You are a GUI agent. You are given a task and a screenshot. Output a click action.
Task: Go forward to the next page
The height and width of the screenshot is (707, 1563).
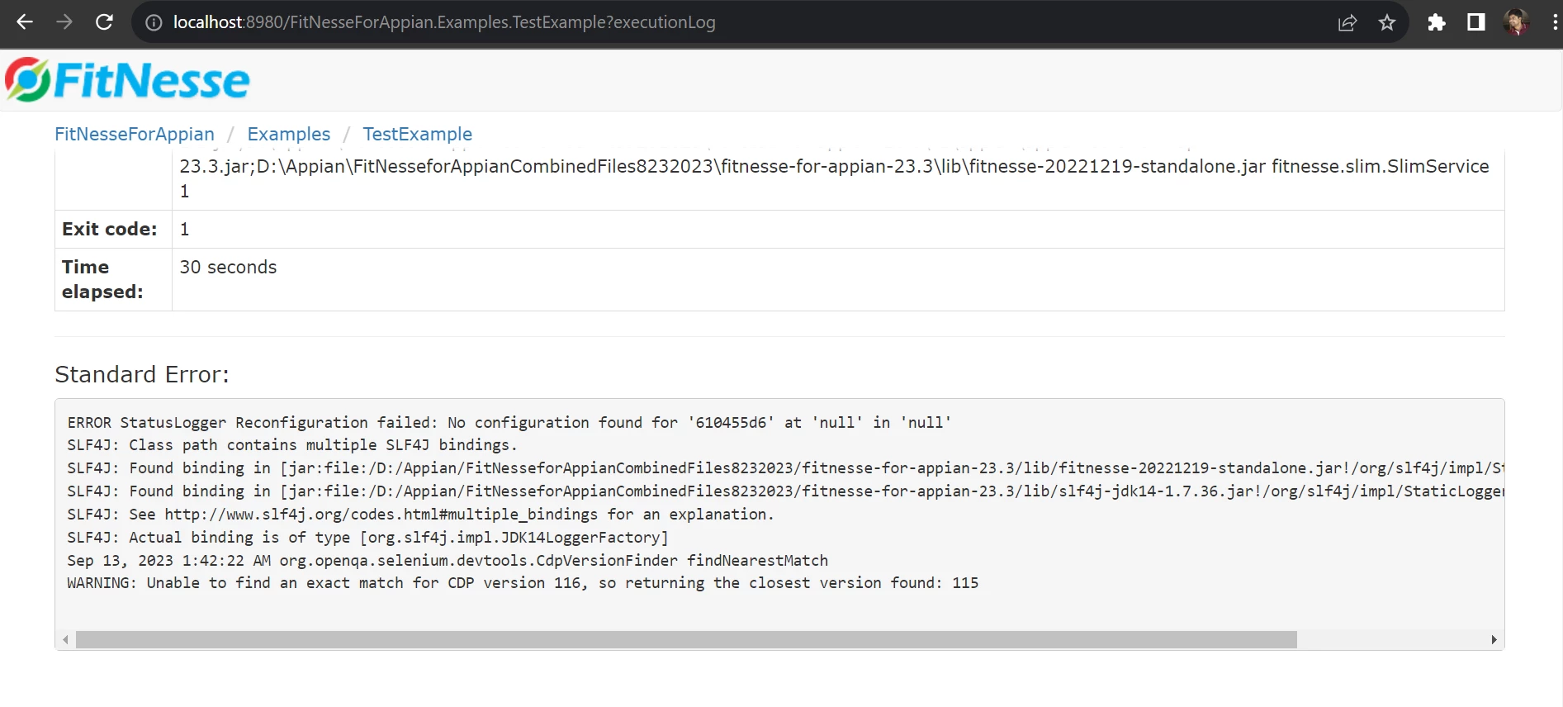tap(64, 22)
